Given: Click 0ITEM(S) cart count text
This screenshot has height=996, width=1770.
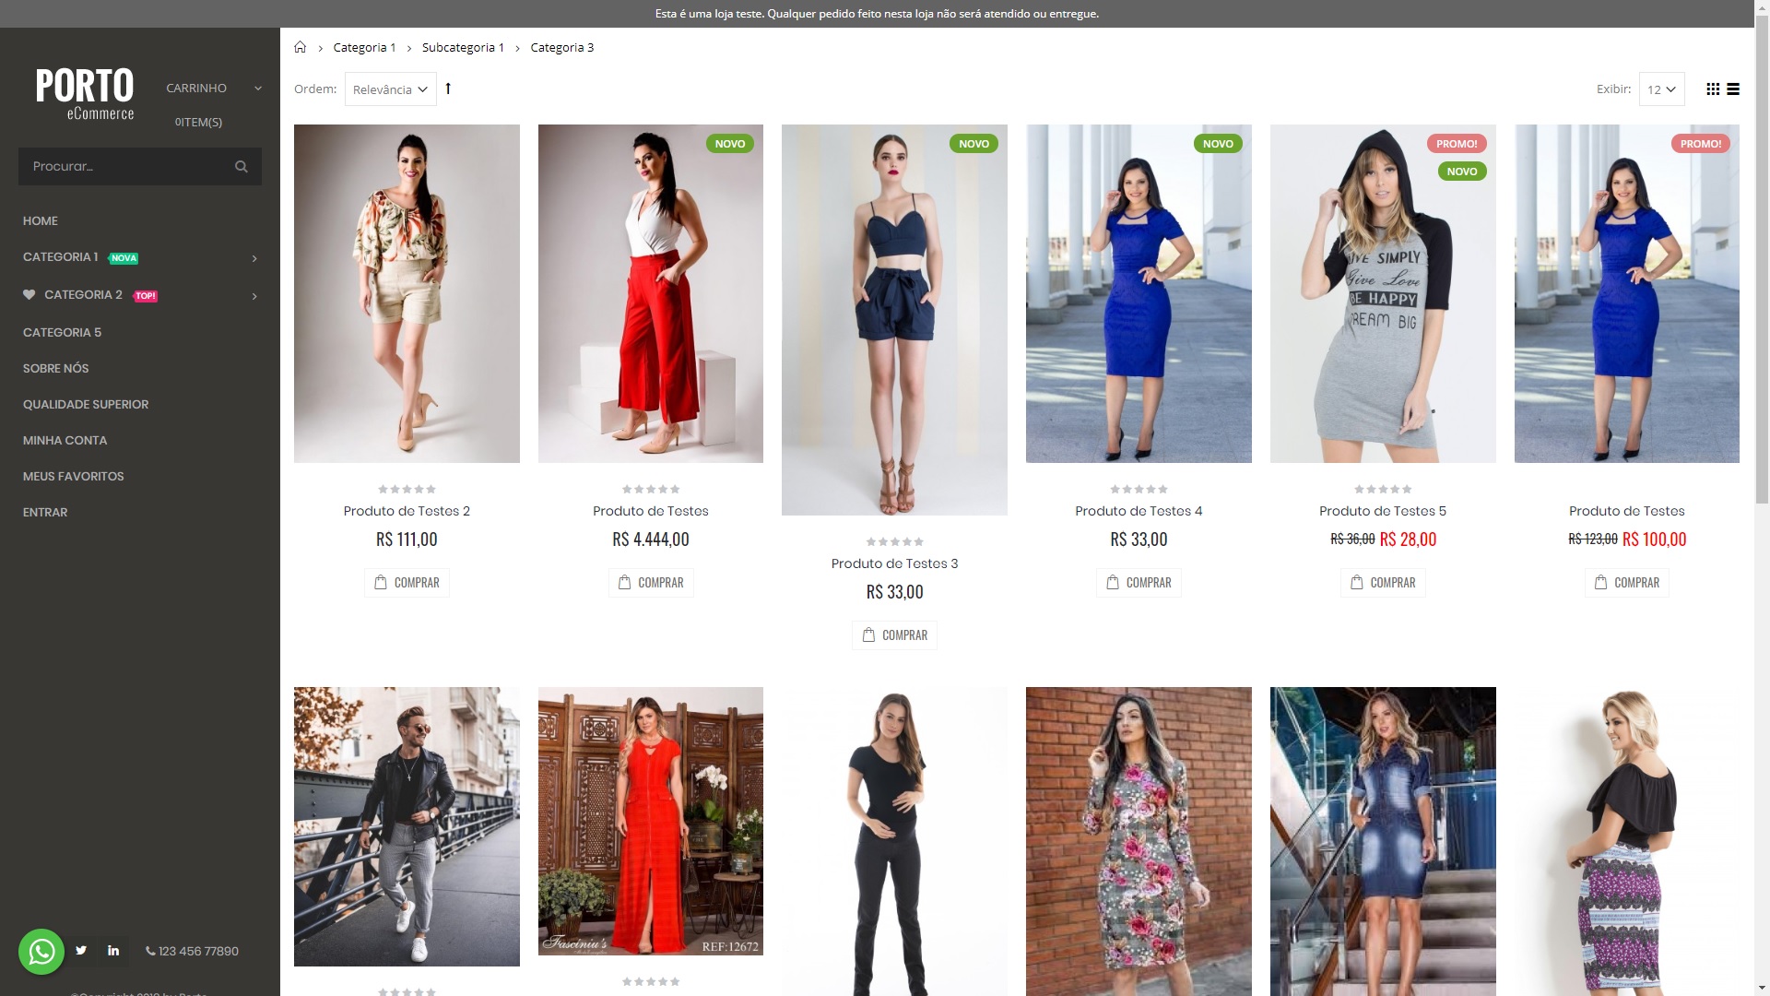Looking at the screenshot, I should click(x=198, y=123).
